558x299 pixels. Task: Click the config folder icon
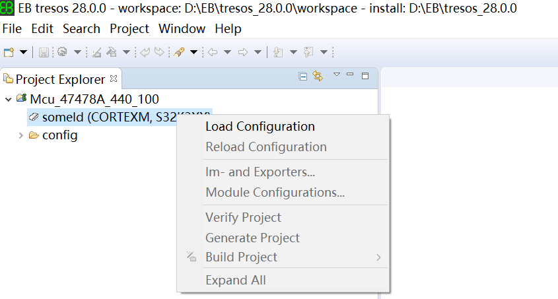pyautogui.click(x=34, y=135)
